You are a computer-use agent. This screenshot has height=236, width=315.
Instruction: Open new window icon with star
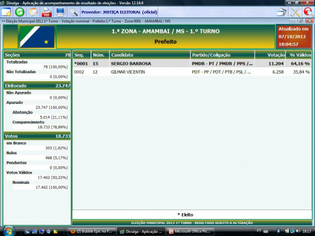point(6,12)
